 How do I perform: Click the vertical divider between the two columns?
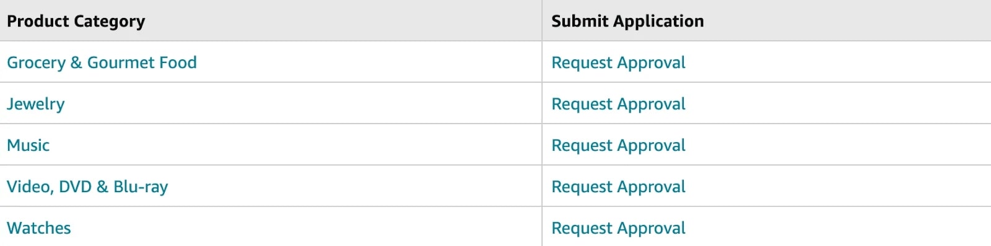coord(542,123)
